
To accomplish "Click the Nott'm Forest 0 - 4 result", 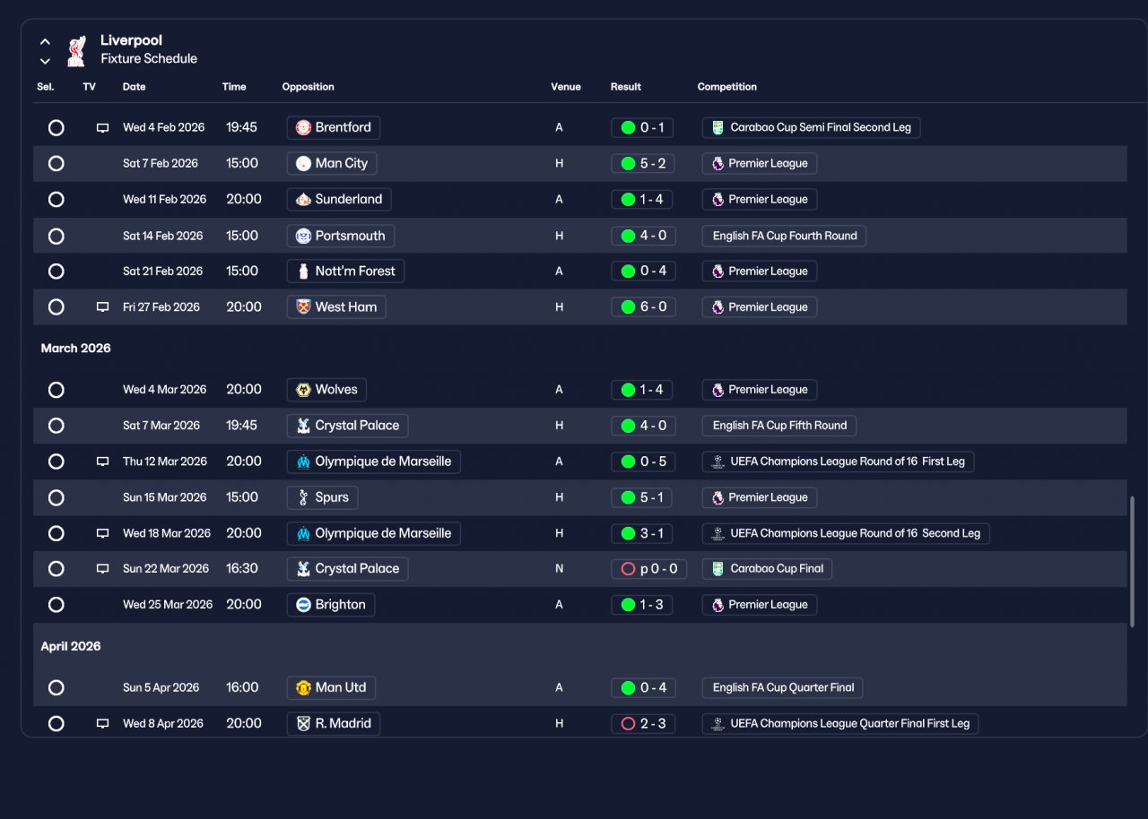I will tap(643, 271).
